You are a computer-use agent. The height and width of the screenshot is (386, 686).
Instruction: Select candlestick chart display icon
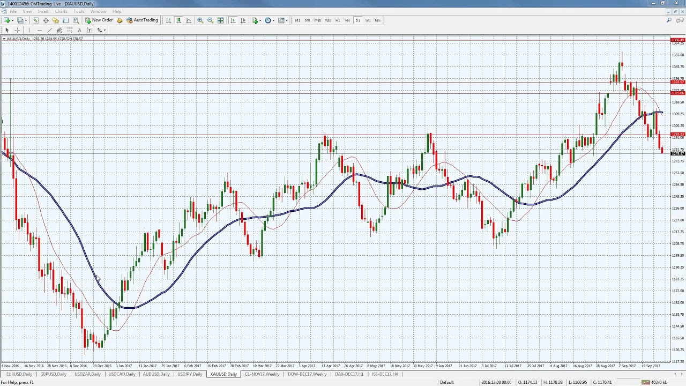[178, 20]
